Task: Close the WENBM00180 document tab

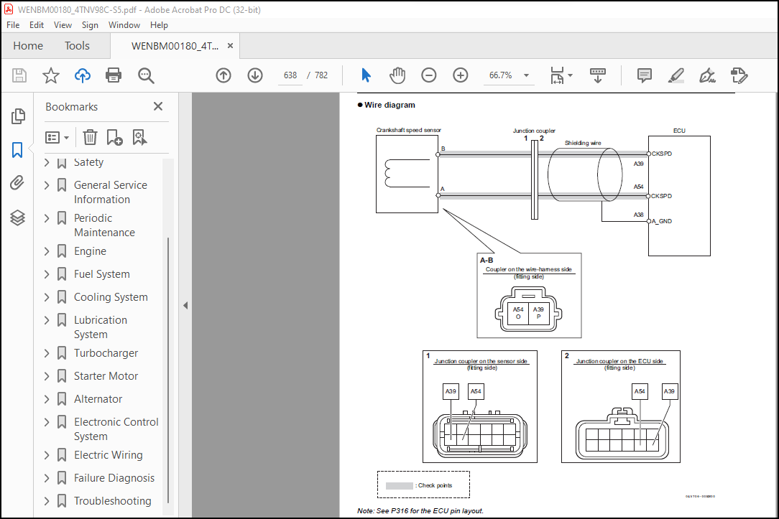Action: [x=230, y=46]
